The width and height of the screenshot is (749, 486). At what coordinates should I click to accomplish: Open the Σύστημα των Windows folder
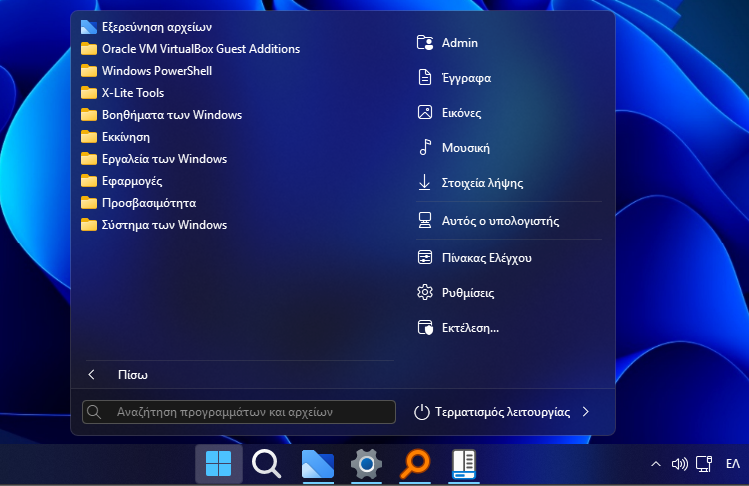click(x=154, y=225)
